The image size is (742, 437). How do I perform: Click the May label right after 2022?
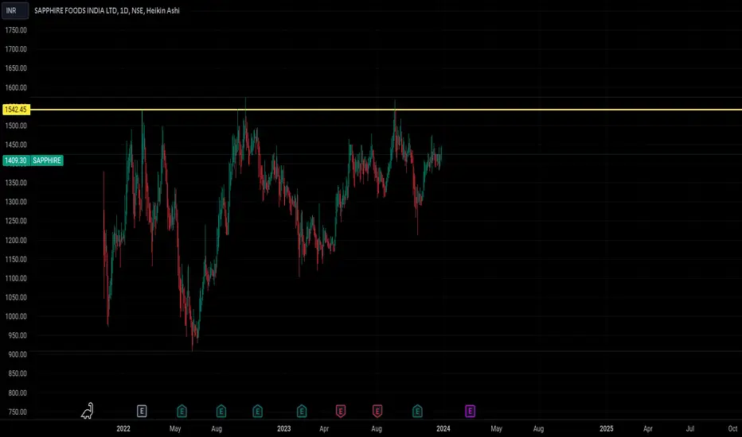click(x=175, y=428)
